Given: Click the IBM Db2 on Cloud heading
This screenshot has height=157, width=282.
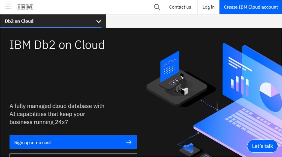Looking at the screenshot, I should point(57,45).
